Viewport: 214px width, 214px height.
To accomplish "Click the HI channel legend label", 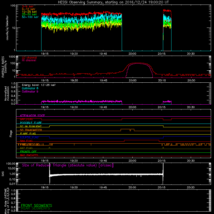I will pyautogui.click(x=29, y=60).
